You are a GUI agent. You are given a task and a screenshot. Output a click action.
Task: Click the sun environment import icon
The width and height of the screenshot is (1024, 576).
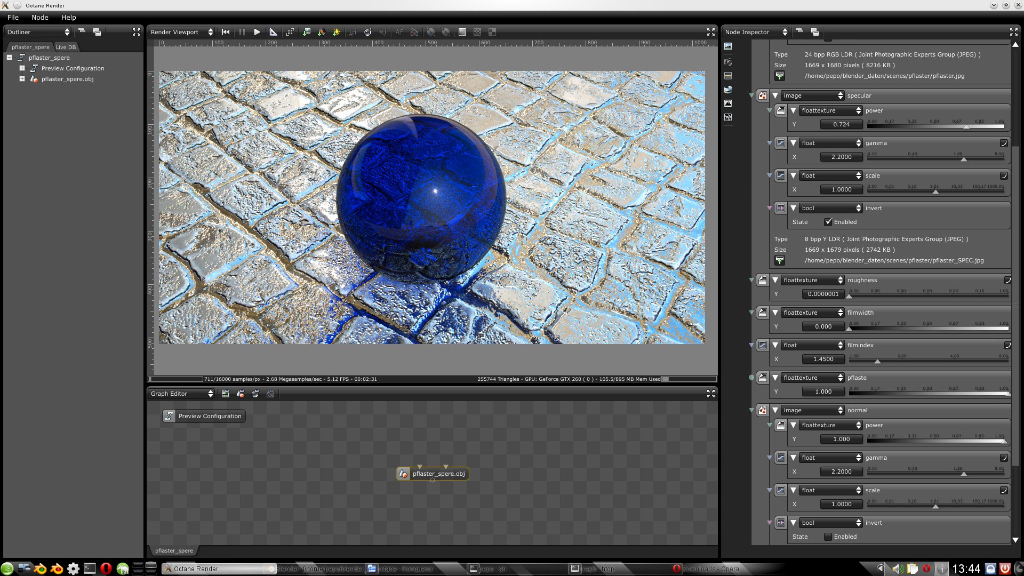(336, 32)
